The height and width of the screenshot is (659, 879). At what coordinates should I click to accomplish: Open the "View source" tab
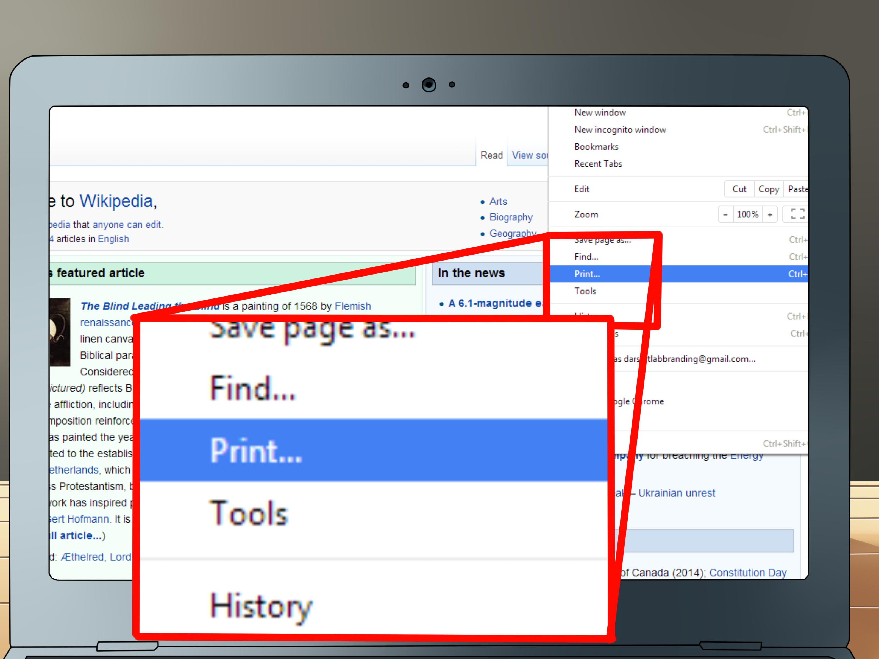pos(530,155)
